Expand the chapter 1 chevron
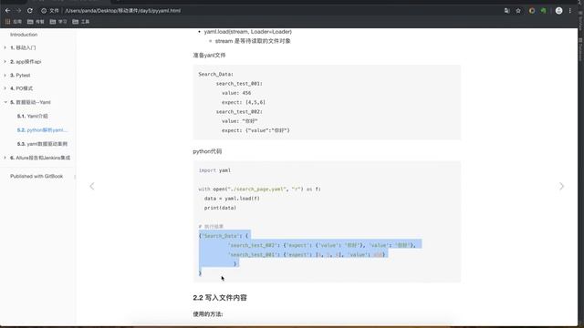 pos(5,47)
